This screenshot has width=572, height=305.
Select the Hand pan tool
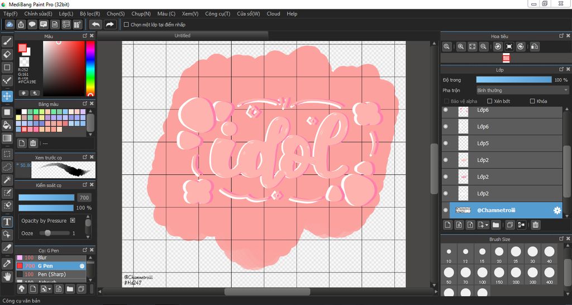(7, 276)
